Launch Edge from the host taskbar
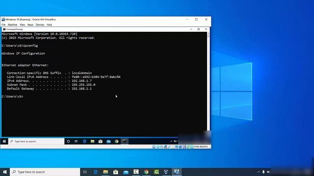Image resolution: width=314 pixels, height=176 pixels. tap(96, 172)
